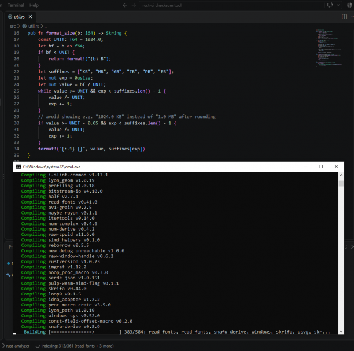
Task: Click the 'src' breadcrumb segment
Action: point(13,26)
